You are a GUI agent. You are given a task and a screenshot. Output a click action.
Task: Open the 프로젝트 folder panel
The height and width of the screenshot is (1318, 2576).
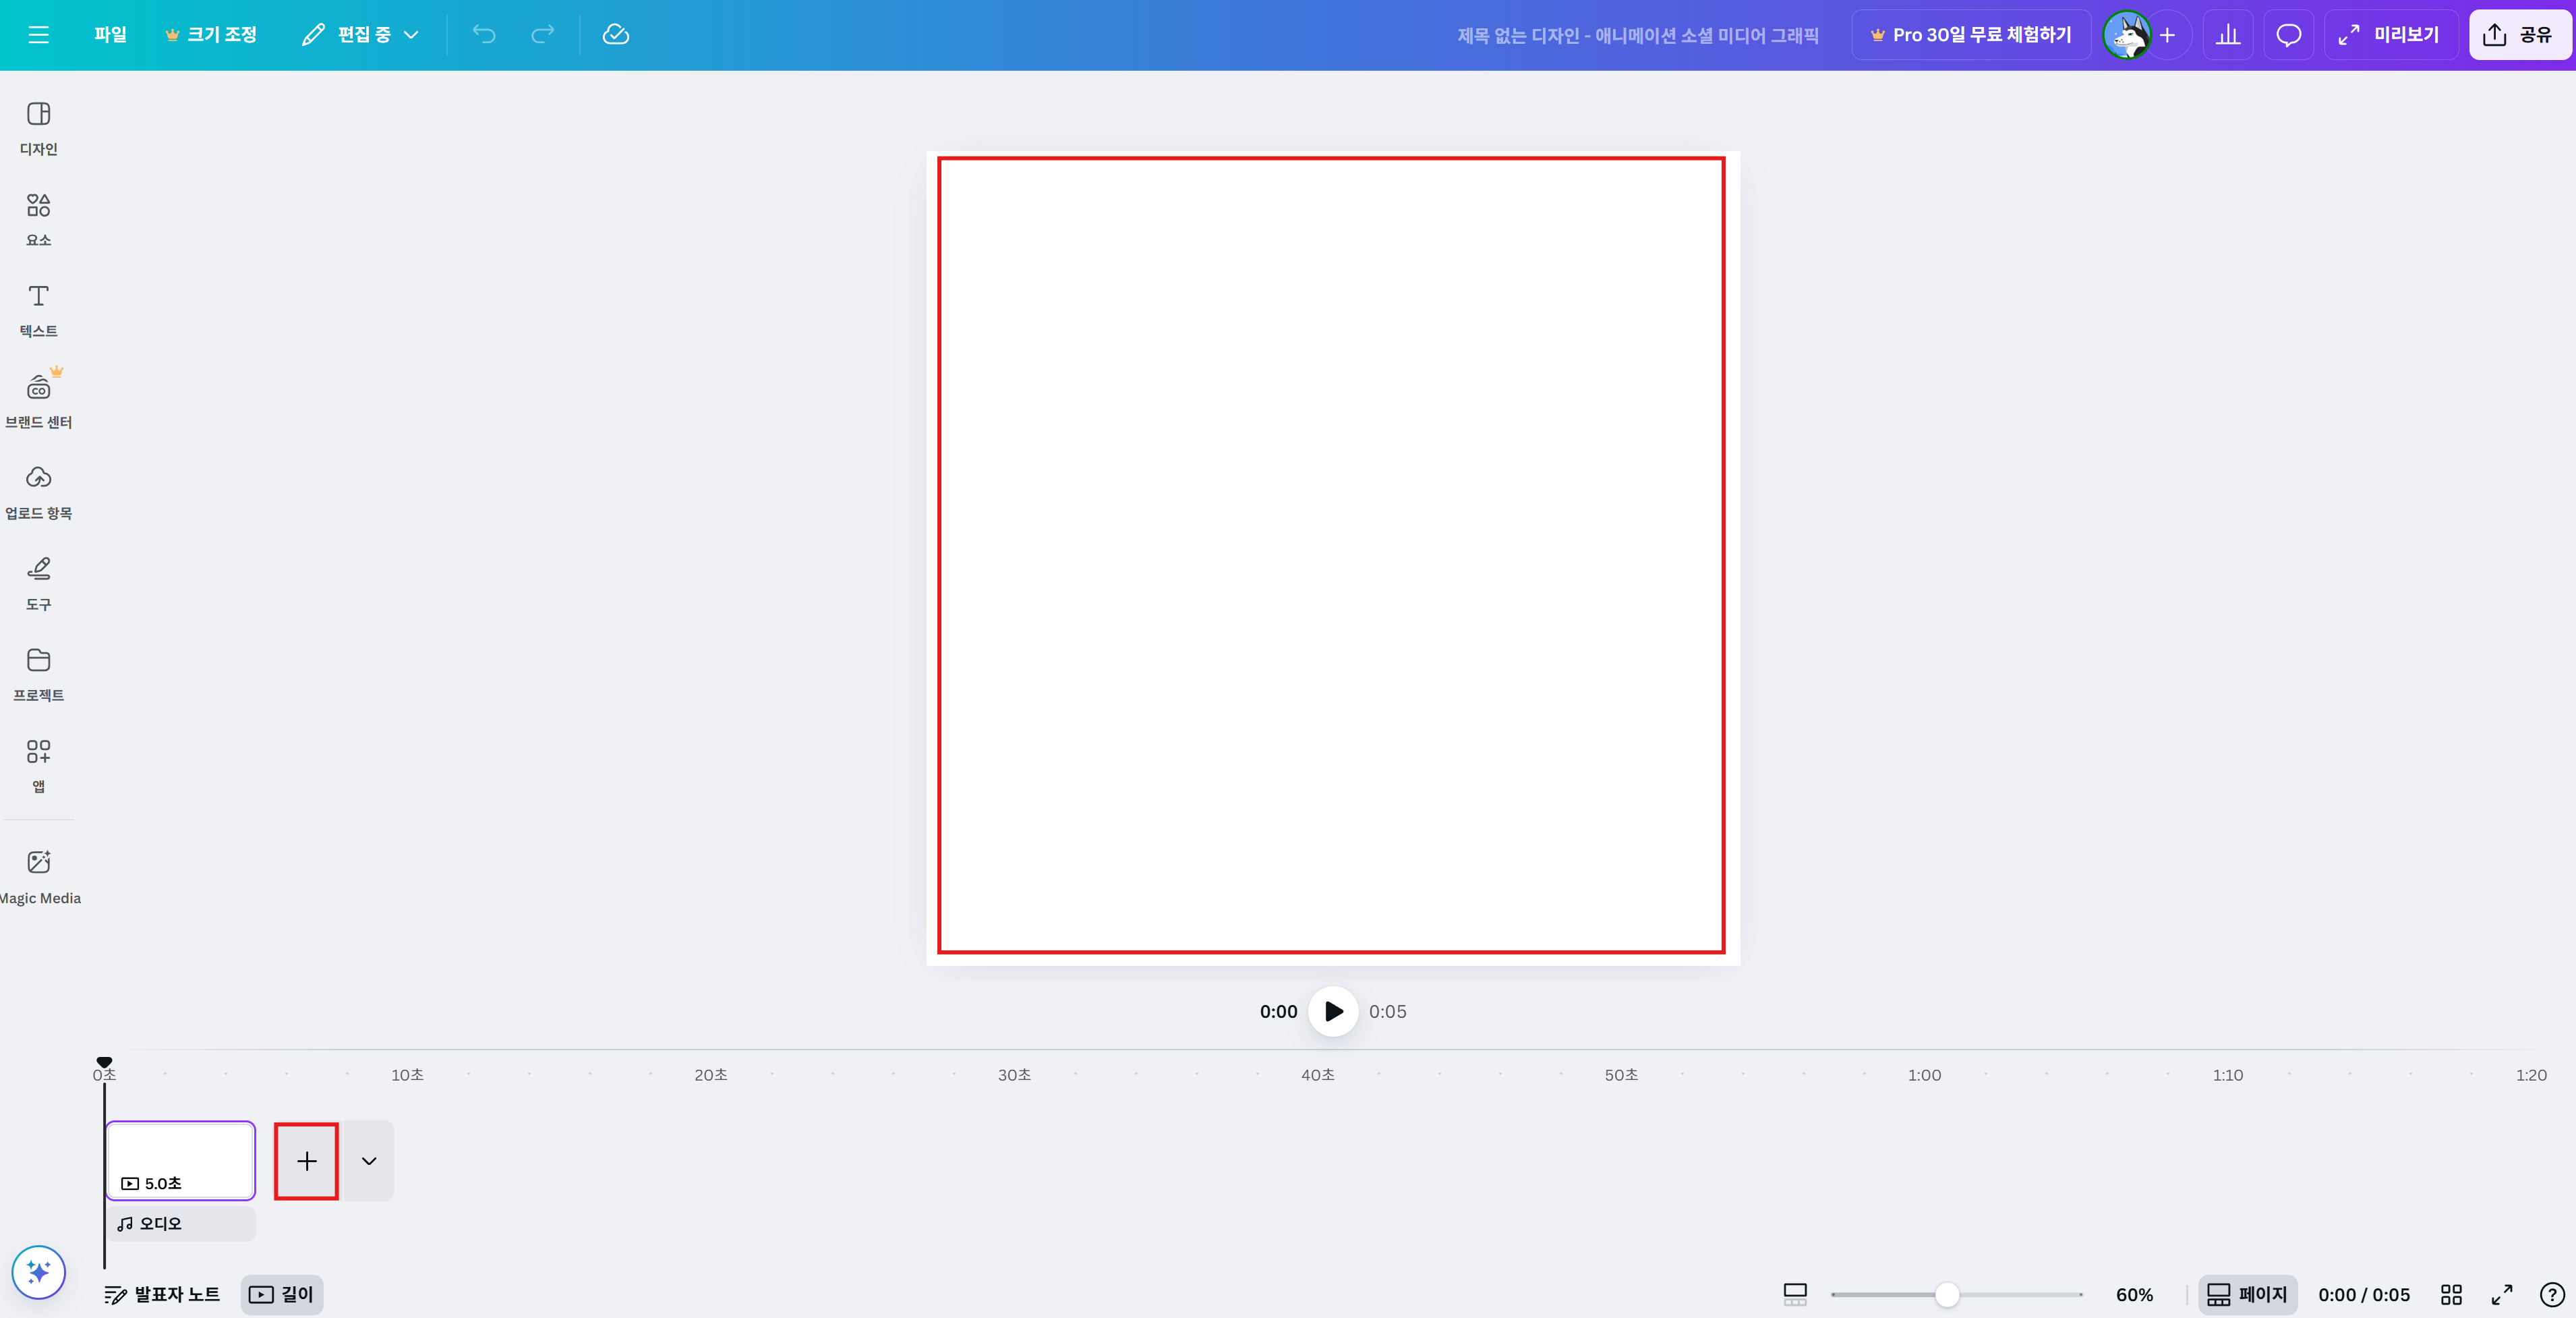39,675
